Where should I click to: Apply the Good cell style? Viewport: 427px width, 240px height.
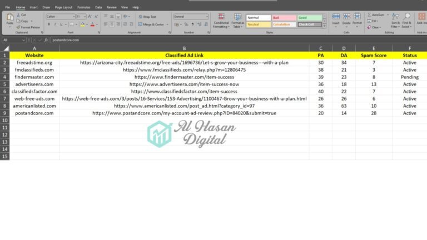click(310, 18)
